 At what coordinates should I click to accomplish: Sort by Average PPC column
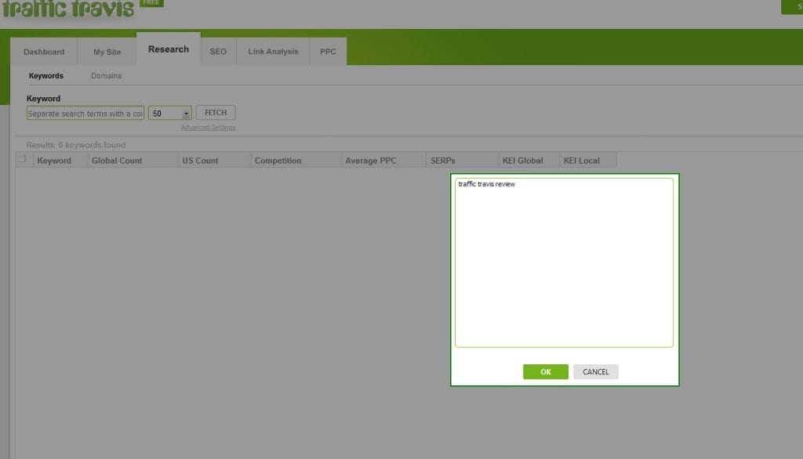[x=383, y=160]
